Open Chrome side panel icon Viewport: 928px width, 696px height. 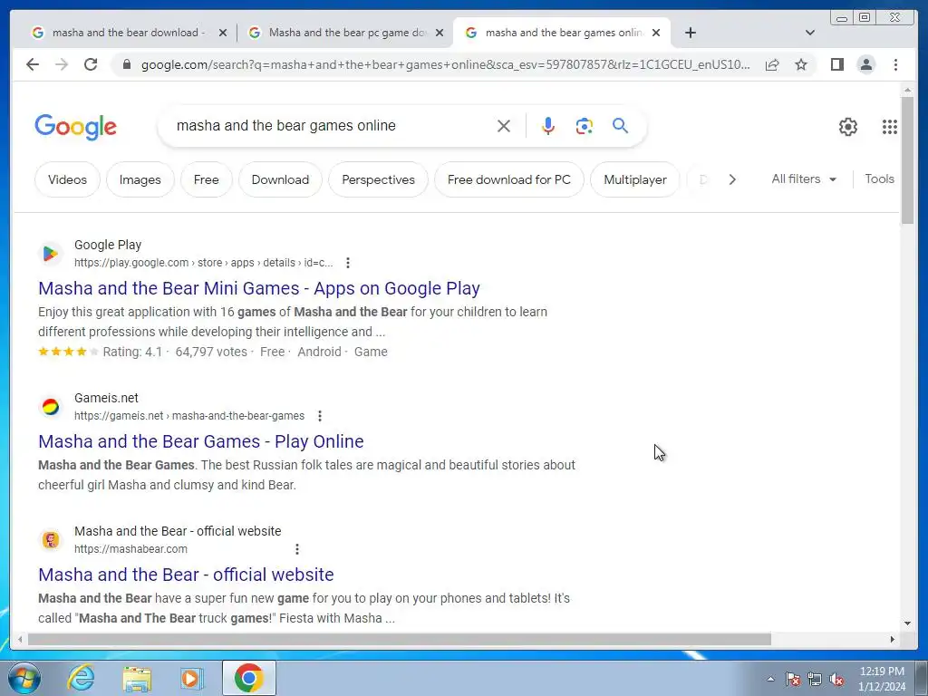(x=836, y=64)
